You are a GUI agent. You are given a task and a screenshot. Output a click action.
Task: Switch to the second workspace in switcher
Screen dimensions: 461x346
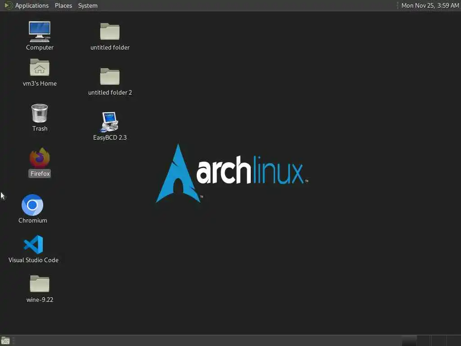tap(423, 341)
